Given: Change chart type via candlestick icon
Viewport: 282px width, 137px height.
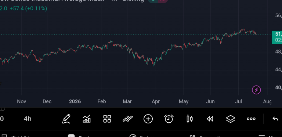Looking at the screenshot, I should click(x=189, y=119).
